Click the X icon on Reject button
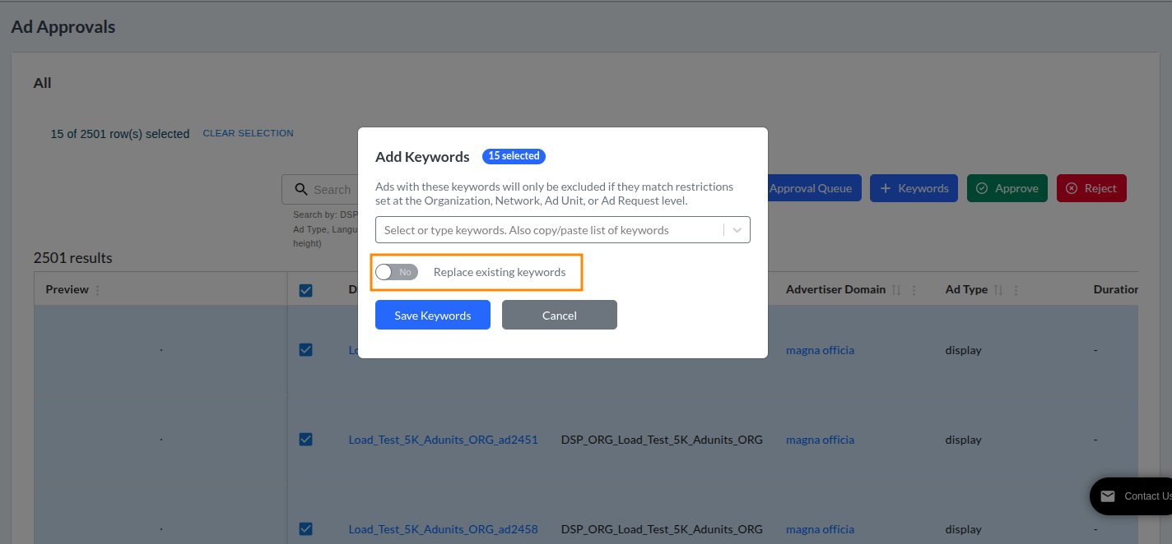This screenshot has height=544, width=1172. pyautogui.click(x=1072, y=188)
